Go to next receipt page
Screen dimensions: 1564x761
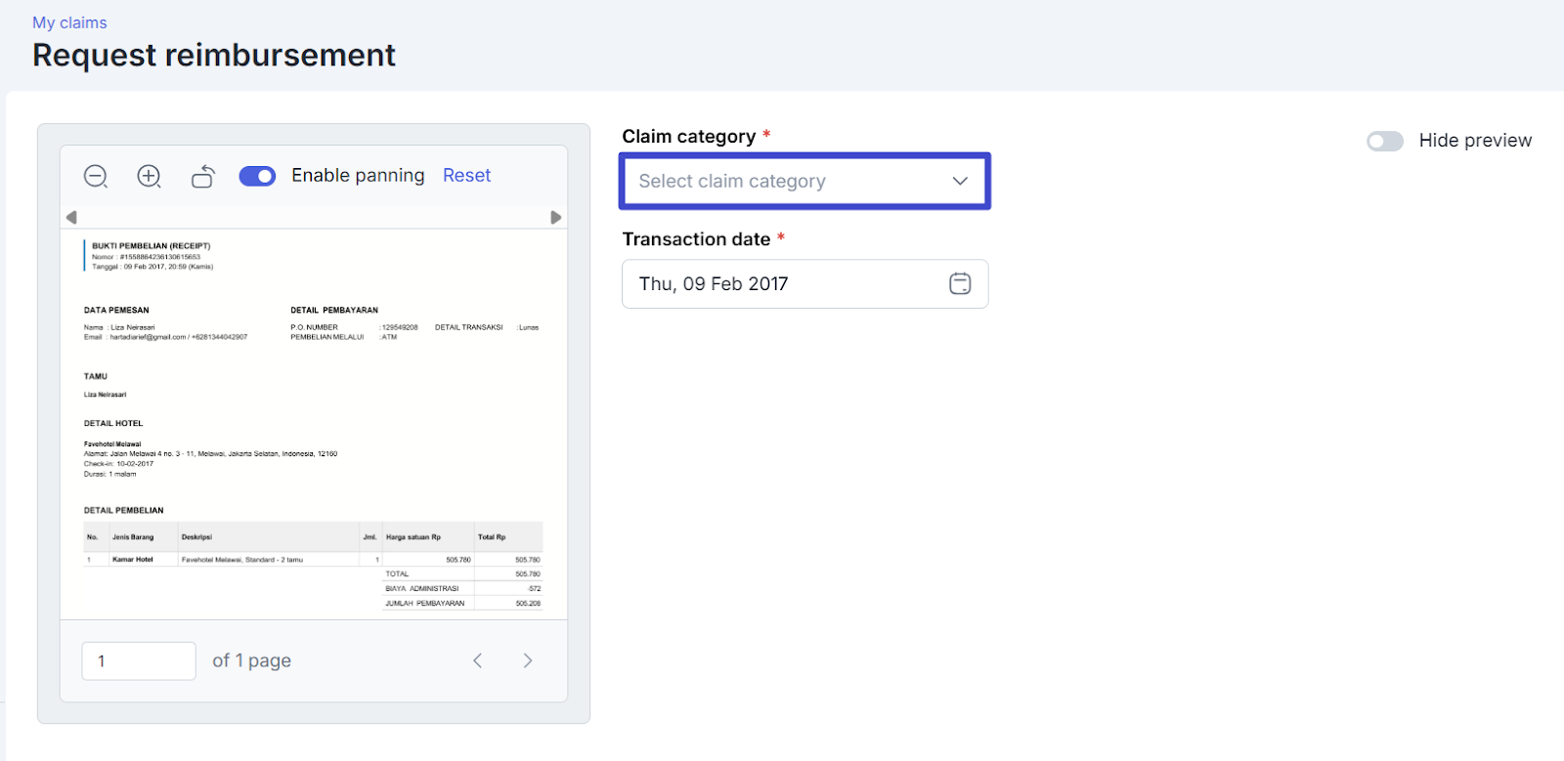point(528,660)
